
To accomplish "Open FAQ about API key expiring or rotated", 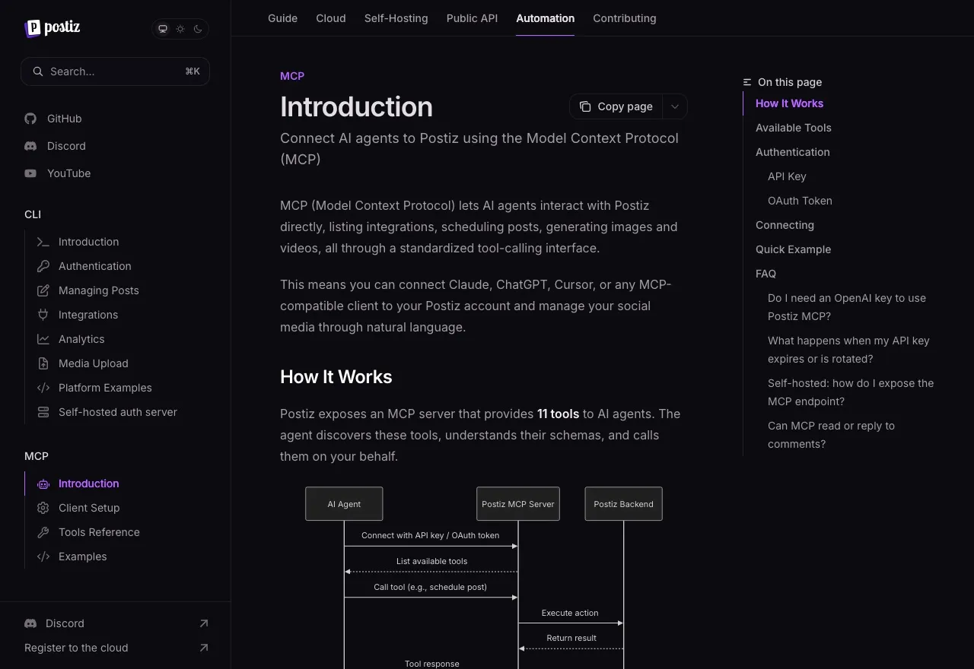I will click(848, 350).
